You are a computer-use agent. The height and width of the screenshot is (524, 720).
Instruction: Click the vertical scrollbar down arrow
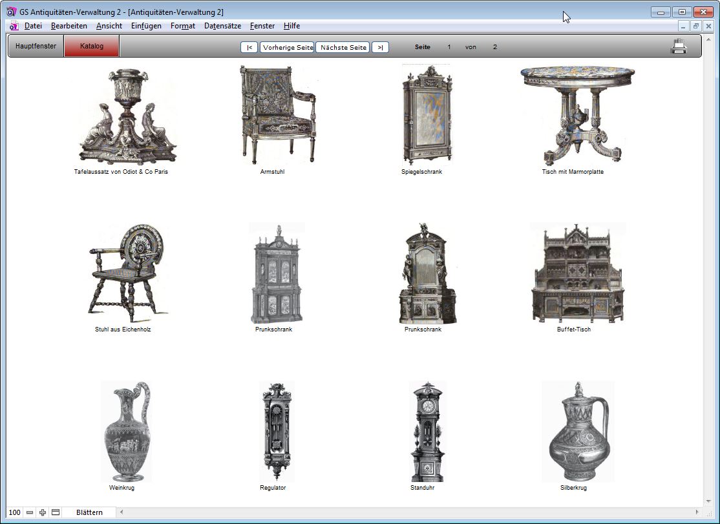click(x=708, y=501)
